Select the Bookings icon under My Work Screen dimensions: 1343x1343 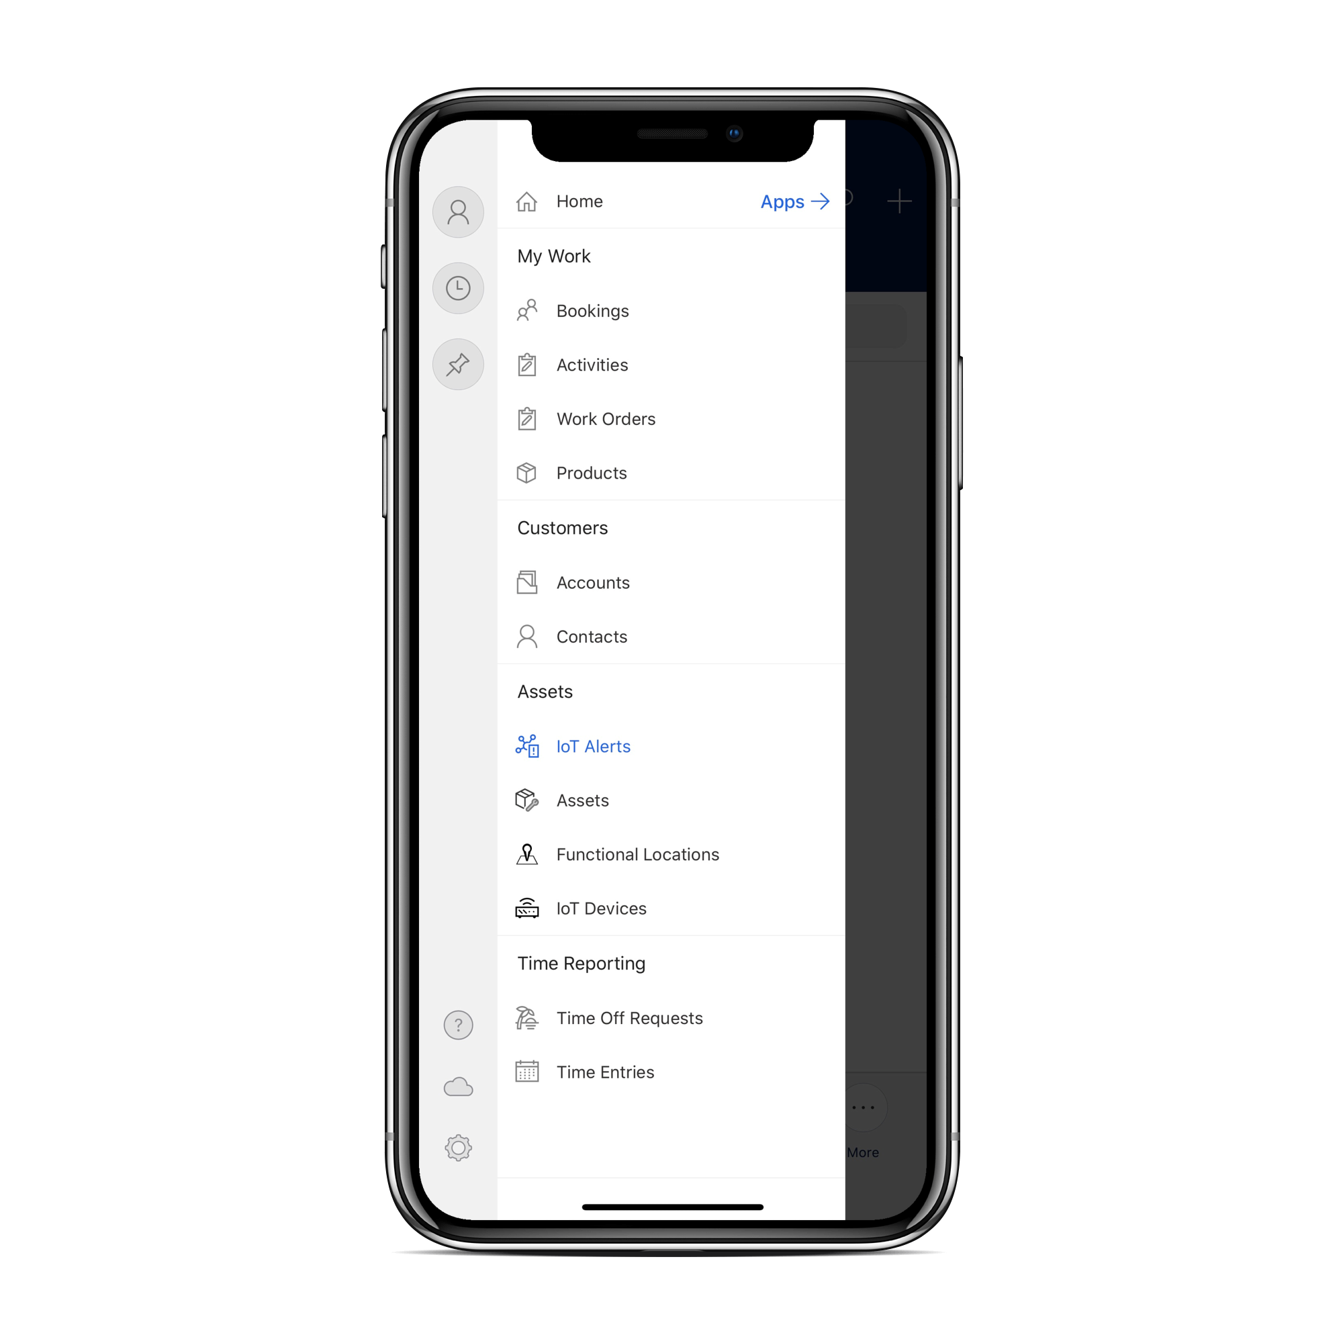tap(526, 310)
